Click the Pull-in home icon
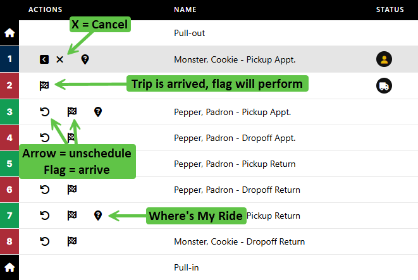This screenshot has height=280, width=418. point(9,267)
